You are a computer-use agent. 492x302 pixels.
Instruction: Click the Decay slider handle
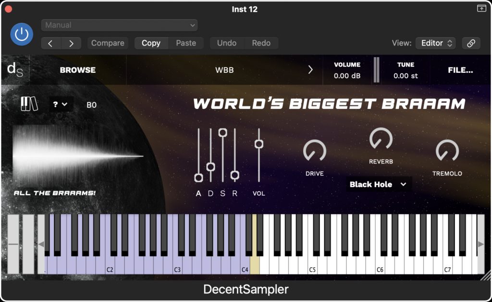[x=210, y=167]
